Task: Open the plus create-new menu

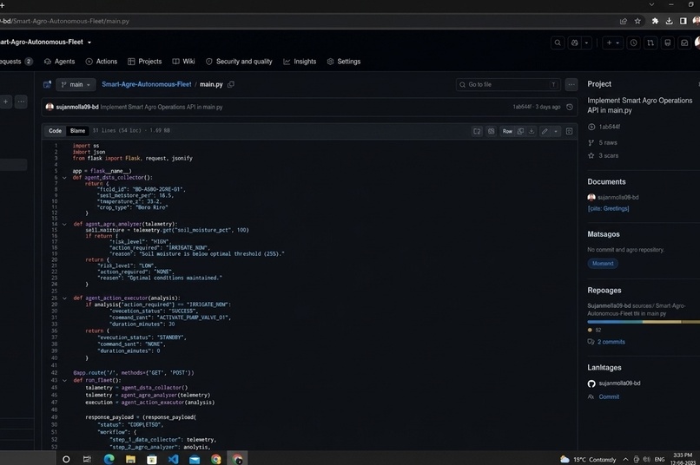Action: [x=612, y=43]
